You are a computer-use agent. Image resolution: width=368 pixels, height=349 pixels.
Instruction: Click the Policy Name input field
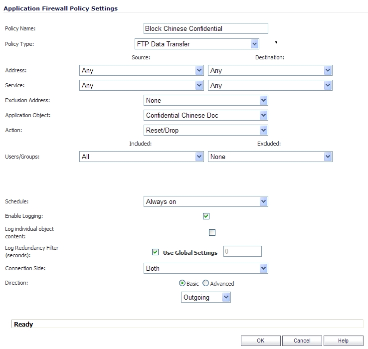205,28
